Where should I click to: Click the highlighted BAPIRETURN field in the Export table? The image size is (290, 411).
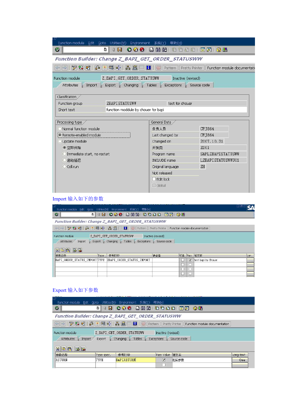[x=135, y=360]
